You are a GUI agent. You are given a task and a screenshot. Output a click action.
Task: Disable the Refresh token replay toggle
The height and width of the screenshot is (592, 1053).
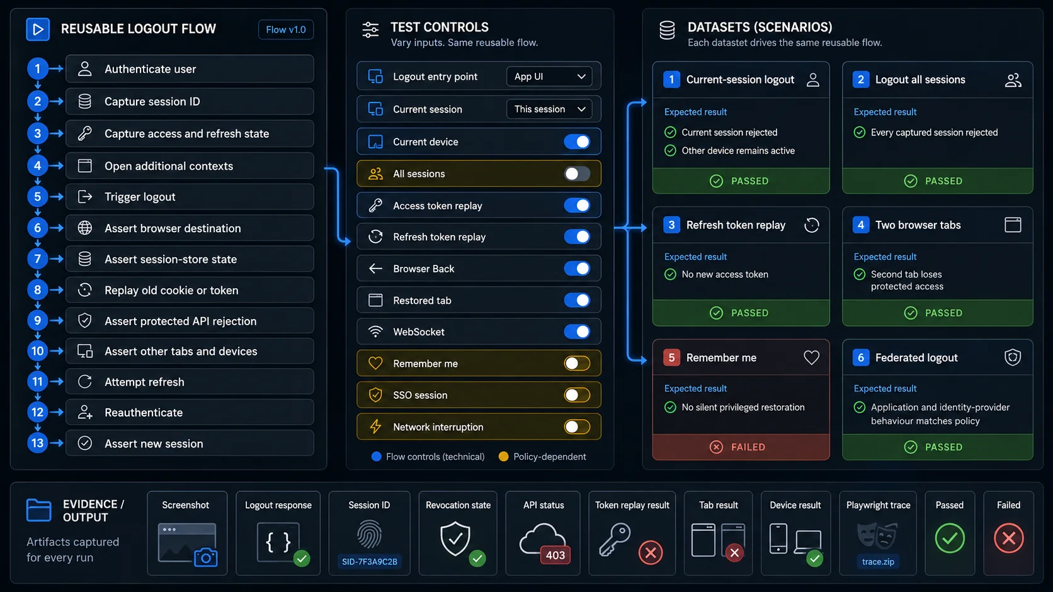[x=577, y=237]
